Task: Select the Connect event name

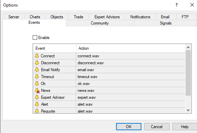Action: [48, 56]
